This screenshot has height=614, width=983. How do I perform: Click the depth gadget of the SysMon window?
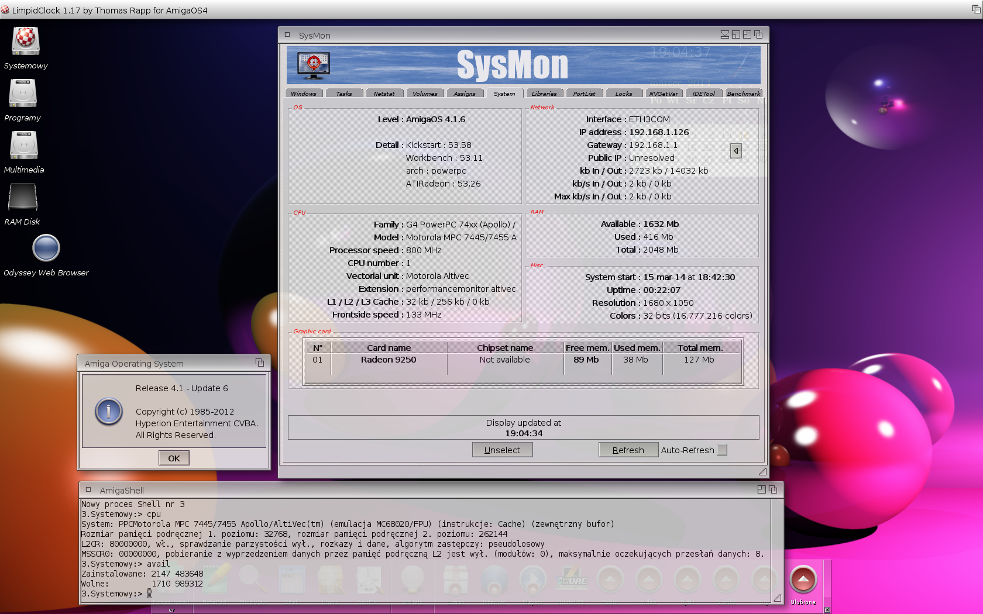click(758, 35)
